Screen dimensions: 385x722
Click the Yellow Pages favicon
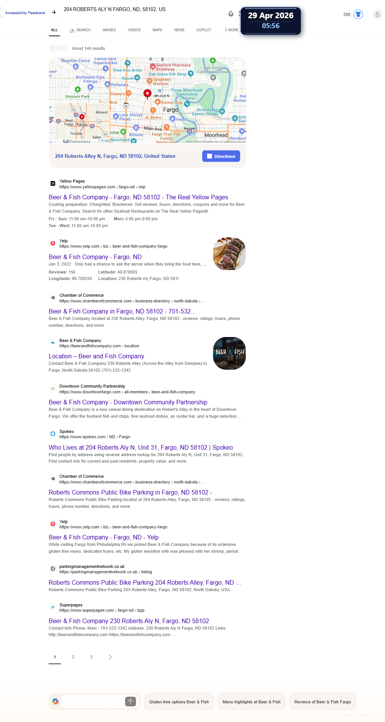pyautogui.click(x=53, y=183)
